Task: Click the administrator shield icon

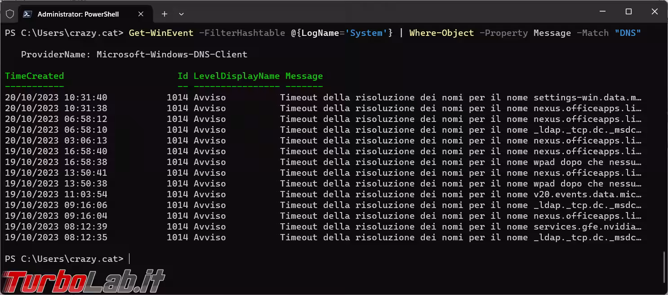Action: point(9,14)
